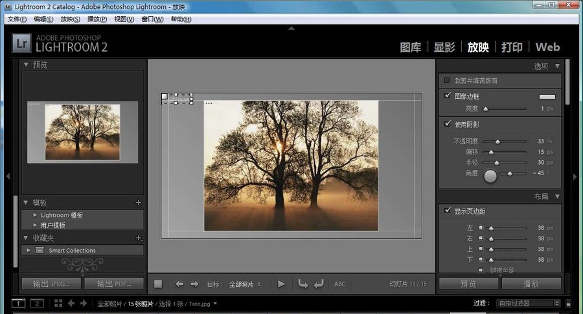Uncheck the 图像边框 checkbox
Image resolution: width=583 pixels, height=314 pixels.
(x=447, y=96)
